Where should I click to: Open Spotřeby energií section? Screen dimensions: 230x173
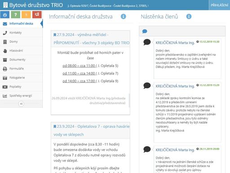point(21,96)
